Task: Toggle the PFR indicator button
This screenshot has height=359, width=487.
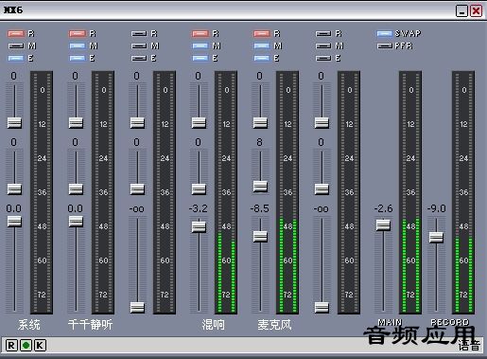Action: tap(385, 46)
